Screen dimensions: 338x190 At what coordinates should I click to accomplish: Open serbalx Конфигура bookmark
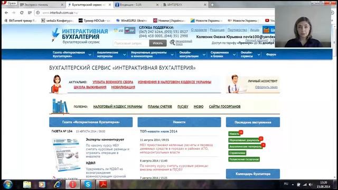(x=58, y=21)
